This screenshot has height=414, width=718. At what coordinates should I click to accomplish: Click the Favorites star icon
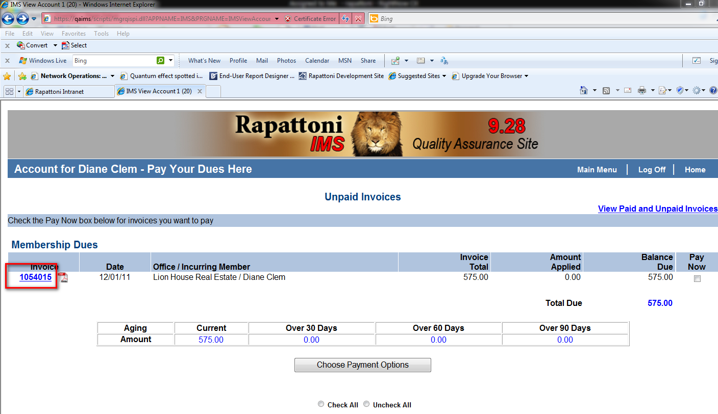[x=7, y=76]
